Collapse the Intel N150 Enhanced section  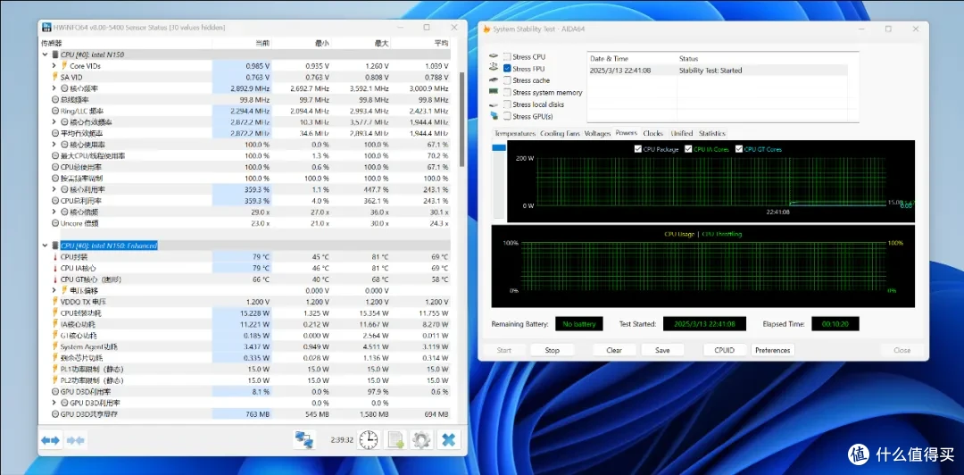(45, 246)
